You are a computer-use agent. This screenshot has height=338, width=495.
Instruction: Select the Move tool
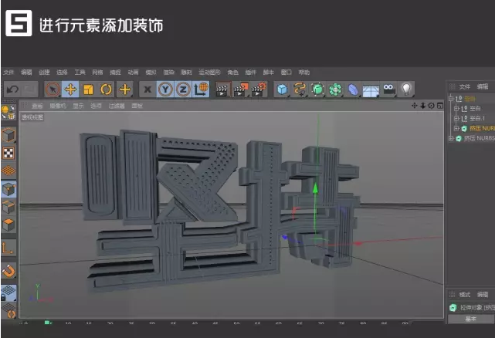click(70, 90)
